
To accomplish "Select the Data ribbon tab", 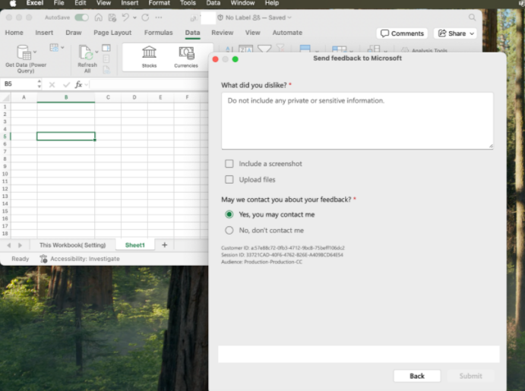I will coord(192,33).
